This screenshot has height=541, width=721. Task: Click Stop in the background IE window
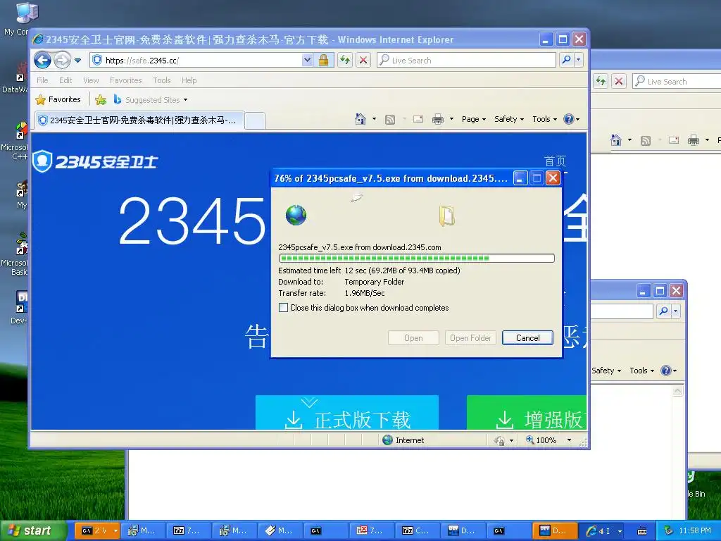tap(619, 82)
